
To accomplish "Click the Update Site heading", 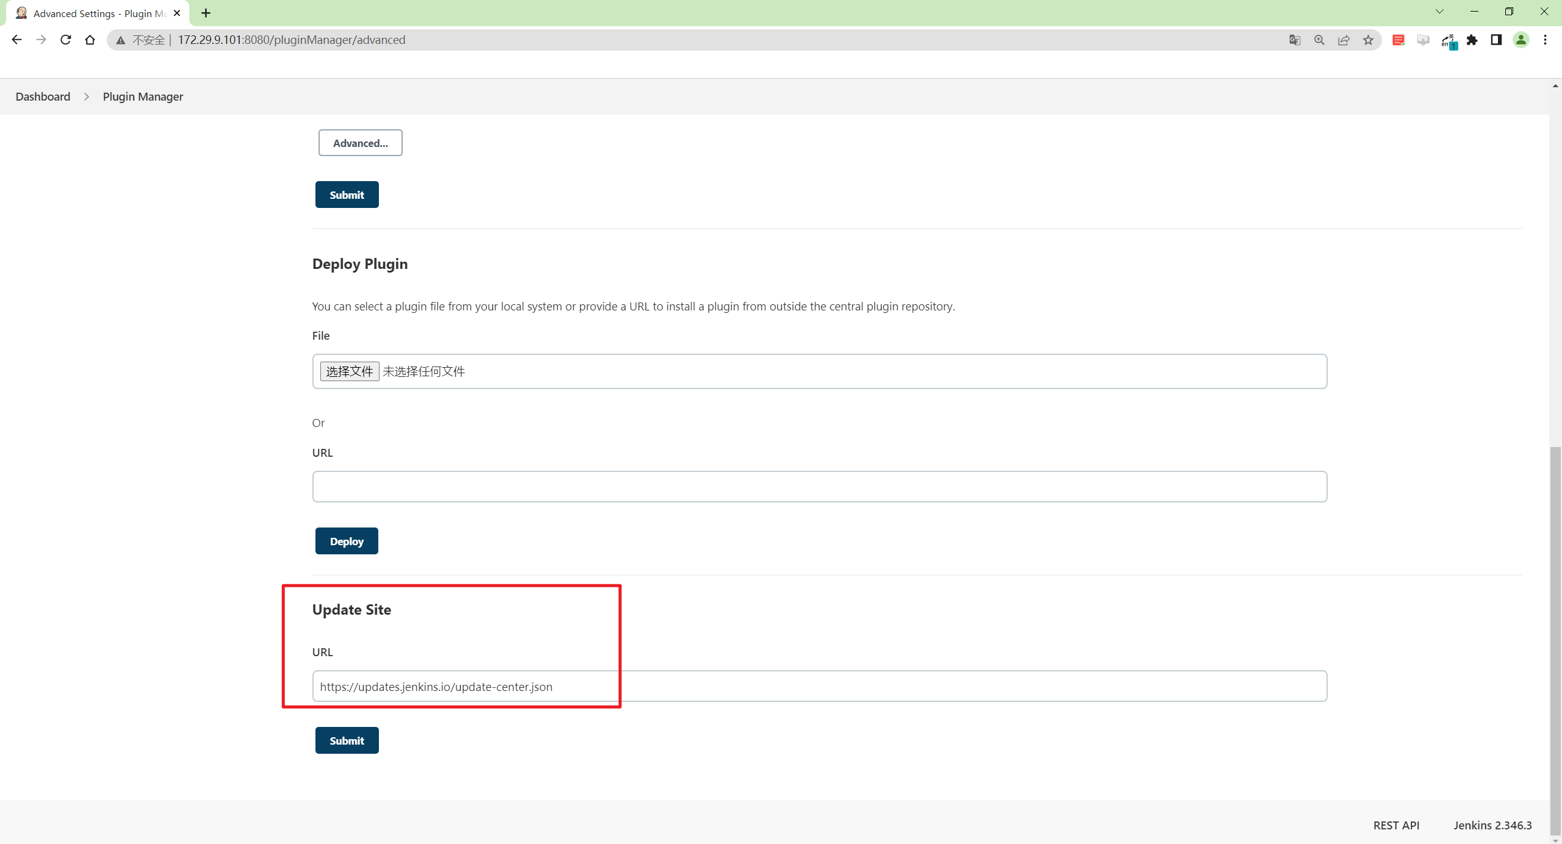I will click(x=351, y=610).
